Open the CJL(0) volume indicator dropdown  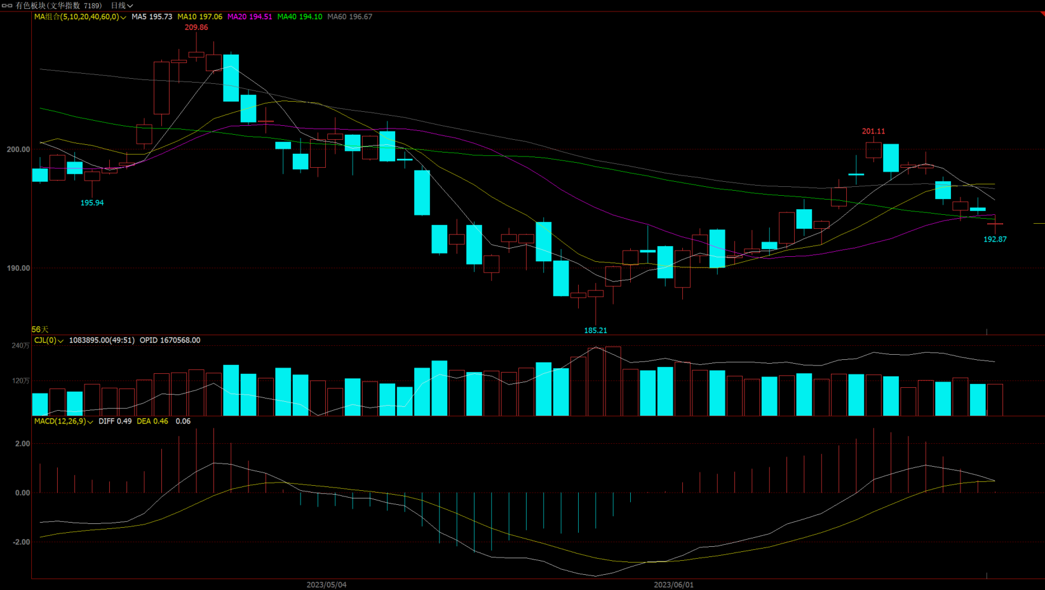point(49,341)
